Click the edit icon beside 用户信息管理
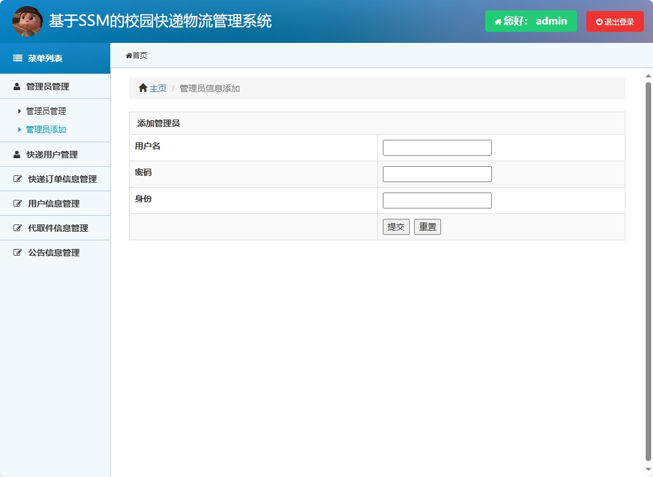653x477 pixels. (x=17, y=203)
